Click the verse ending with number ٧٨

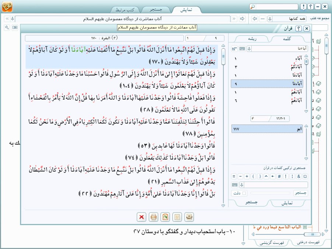(122, 128)
